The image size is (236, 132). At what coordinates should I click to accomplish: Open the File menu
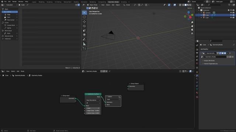(x=6, y=1)
